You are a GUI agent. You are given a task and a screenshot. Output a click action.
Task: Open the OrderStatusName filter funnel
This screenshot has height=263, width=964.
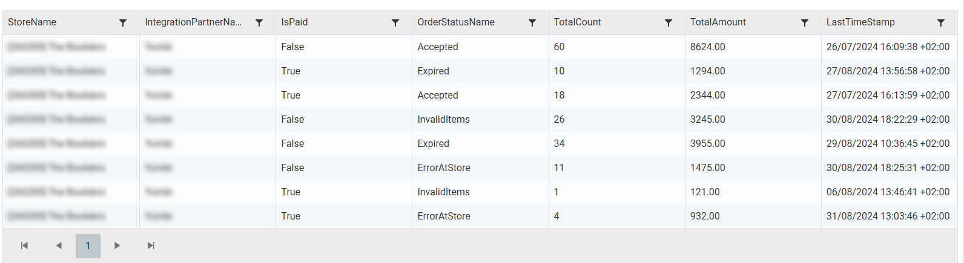tap(532, 23)
